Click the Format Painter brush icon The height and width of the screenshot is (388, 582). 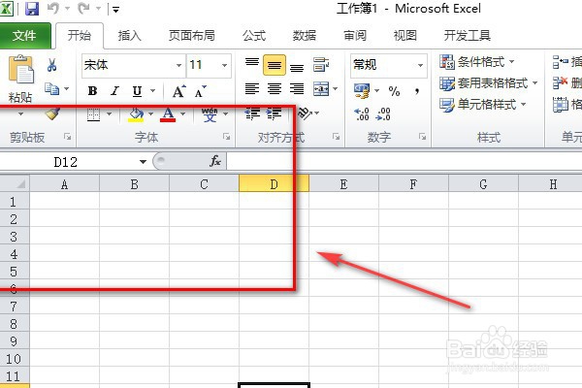(53, 113)
